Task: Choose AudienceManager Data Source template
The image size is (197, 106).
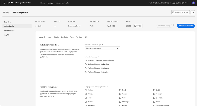Action: [86, 68]
